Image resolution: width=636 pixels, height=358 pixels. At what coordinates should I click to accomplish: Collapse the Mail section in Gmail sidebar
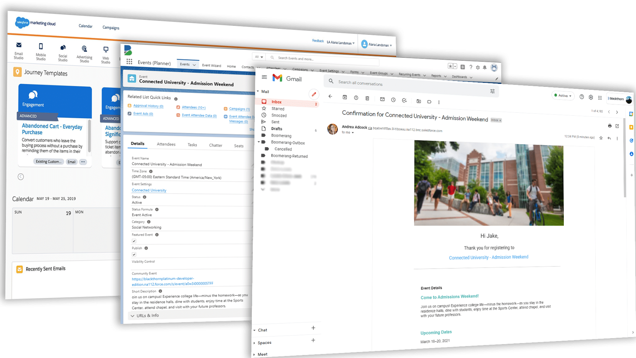[258, 91]
